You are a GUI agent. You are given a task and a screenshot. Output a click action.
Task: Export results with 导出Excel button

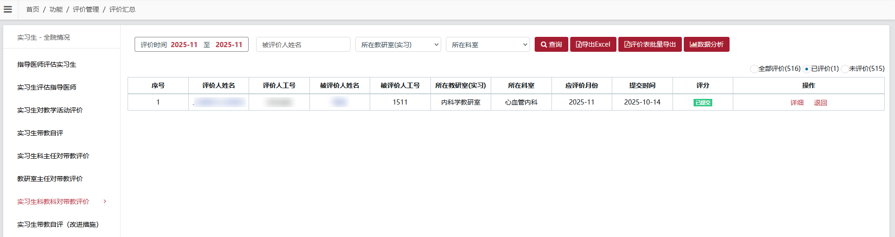point(593,44)
